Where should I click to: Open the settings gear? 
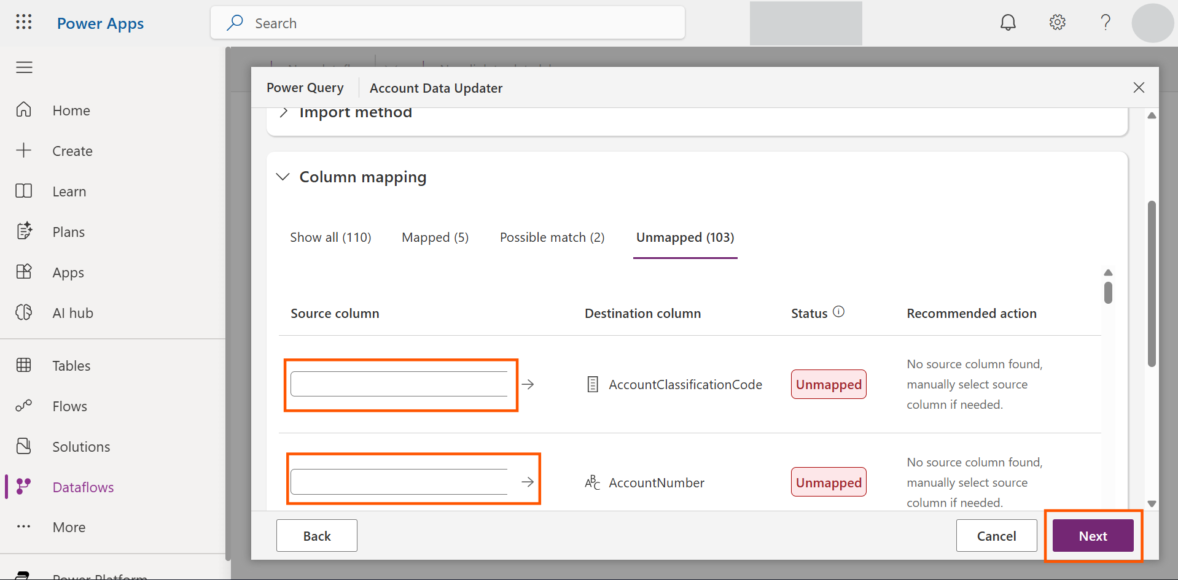point(1057,23)
